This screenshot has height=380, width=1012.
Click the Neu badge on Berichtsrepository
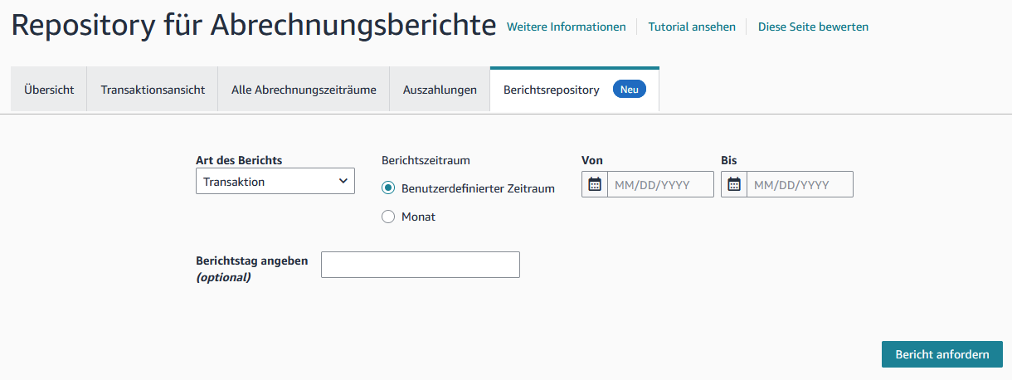click(629, 90)
